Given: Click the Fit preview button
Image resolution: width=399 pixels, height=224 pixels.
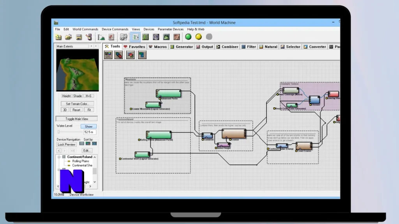Looking at the screenshot, I should pos(89,110).
